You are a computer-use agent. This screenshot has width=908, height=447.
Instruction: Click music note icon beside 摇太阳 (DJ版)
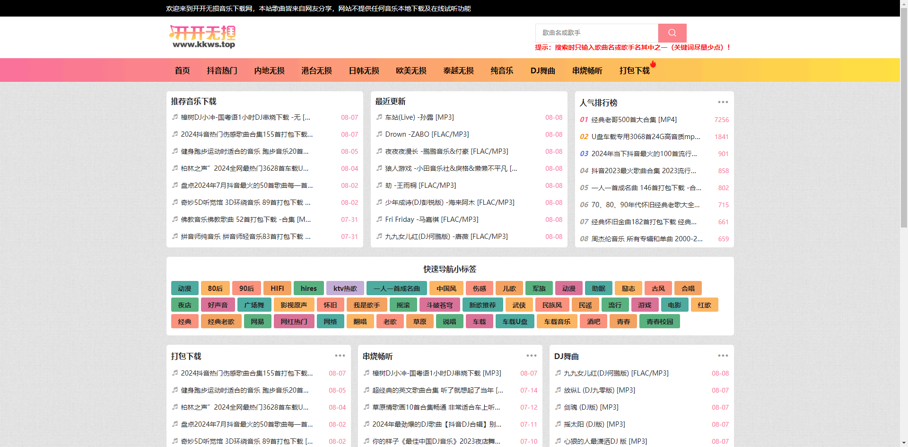tap(558, 424)
